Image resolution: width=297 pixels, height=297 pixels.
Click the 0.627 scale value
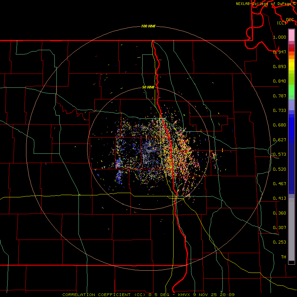click(280, 140)
